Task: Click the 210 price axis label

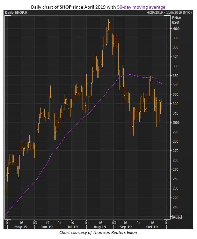Action: click(x=175, y=207)
